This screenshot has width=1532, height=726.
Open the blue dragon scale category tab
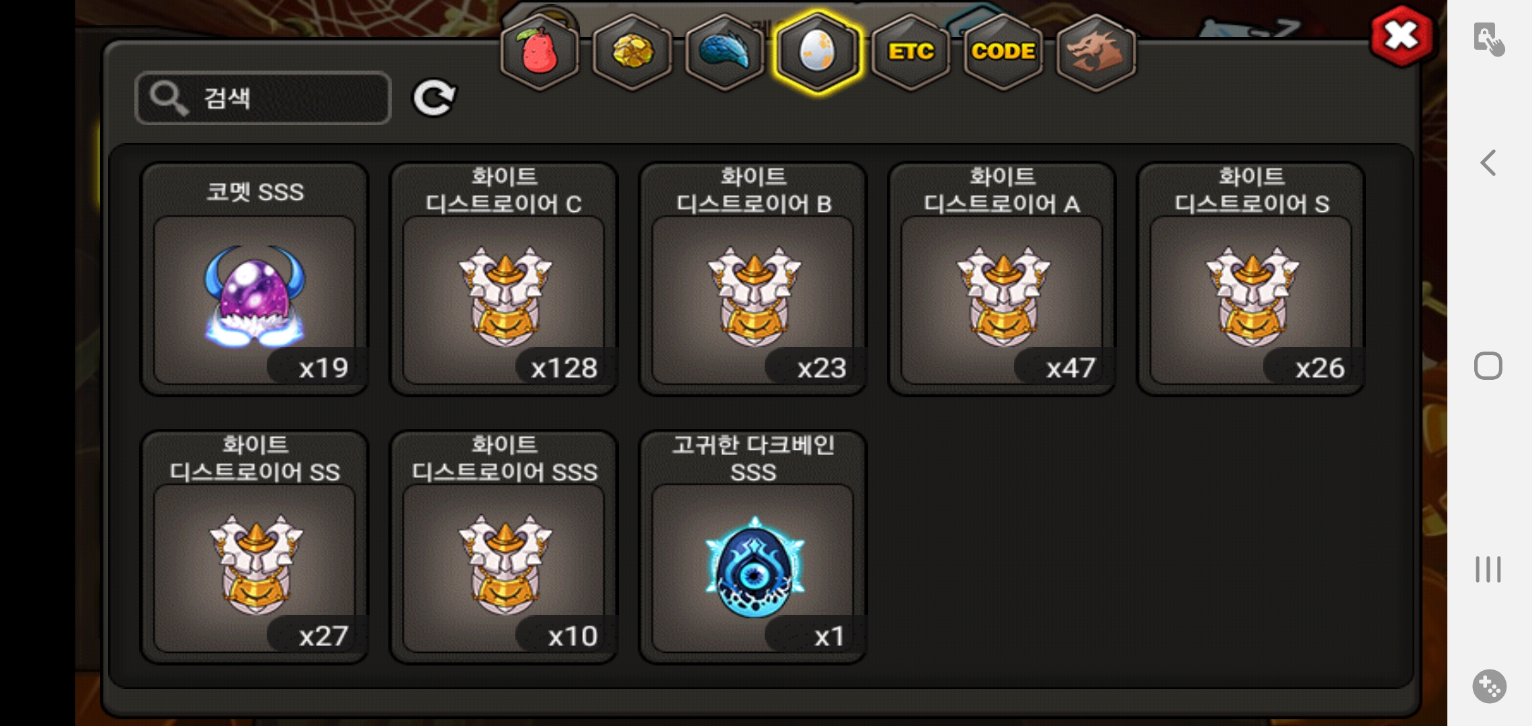click(x=724, y=52)
